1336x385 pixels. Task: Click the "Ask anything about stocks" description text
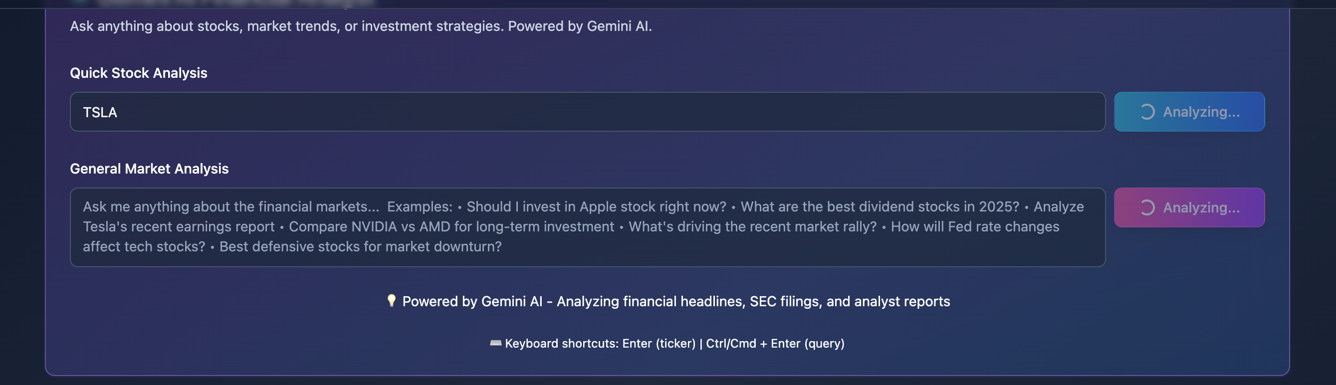pos(361,26)
